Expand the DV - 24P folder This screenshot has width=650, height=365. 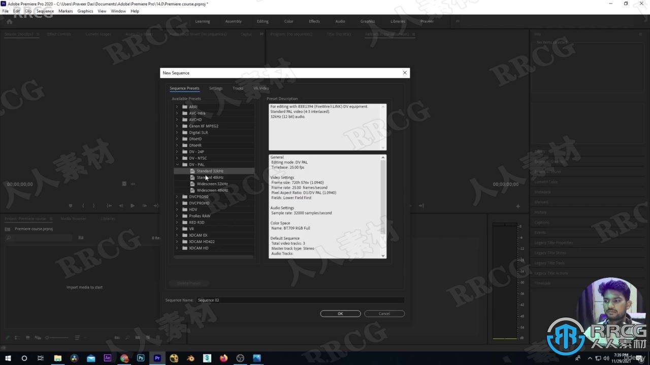click(177, 152)
